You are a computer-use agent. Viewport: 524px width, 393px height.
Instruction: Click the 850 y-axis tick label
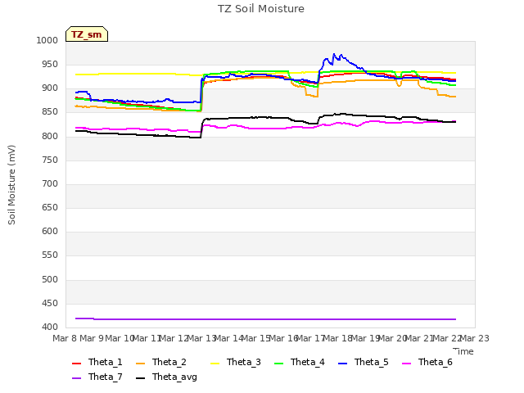point(50,112)
